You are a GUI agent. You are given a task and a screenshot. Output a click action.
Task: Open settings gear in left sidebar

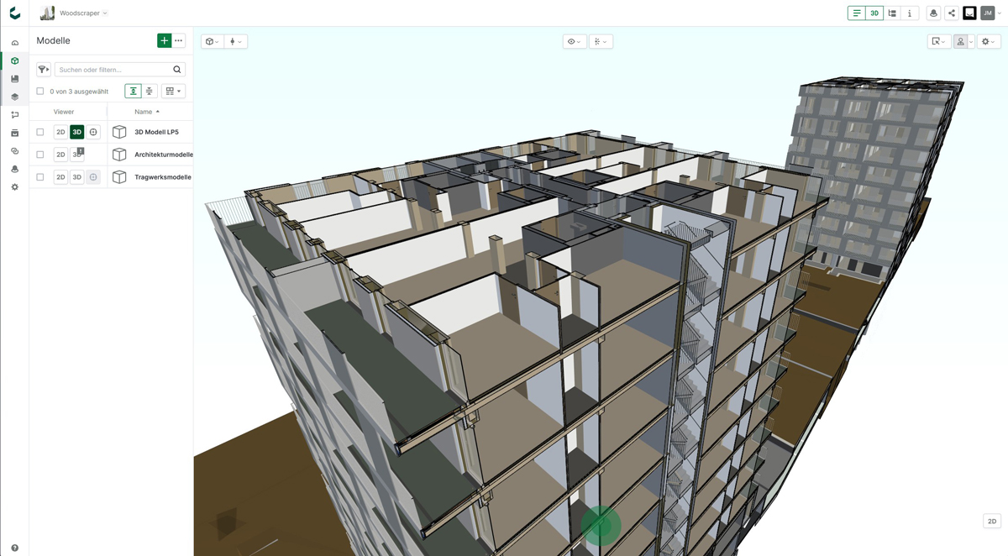(14, 187)
